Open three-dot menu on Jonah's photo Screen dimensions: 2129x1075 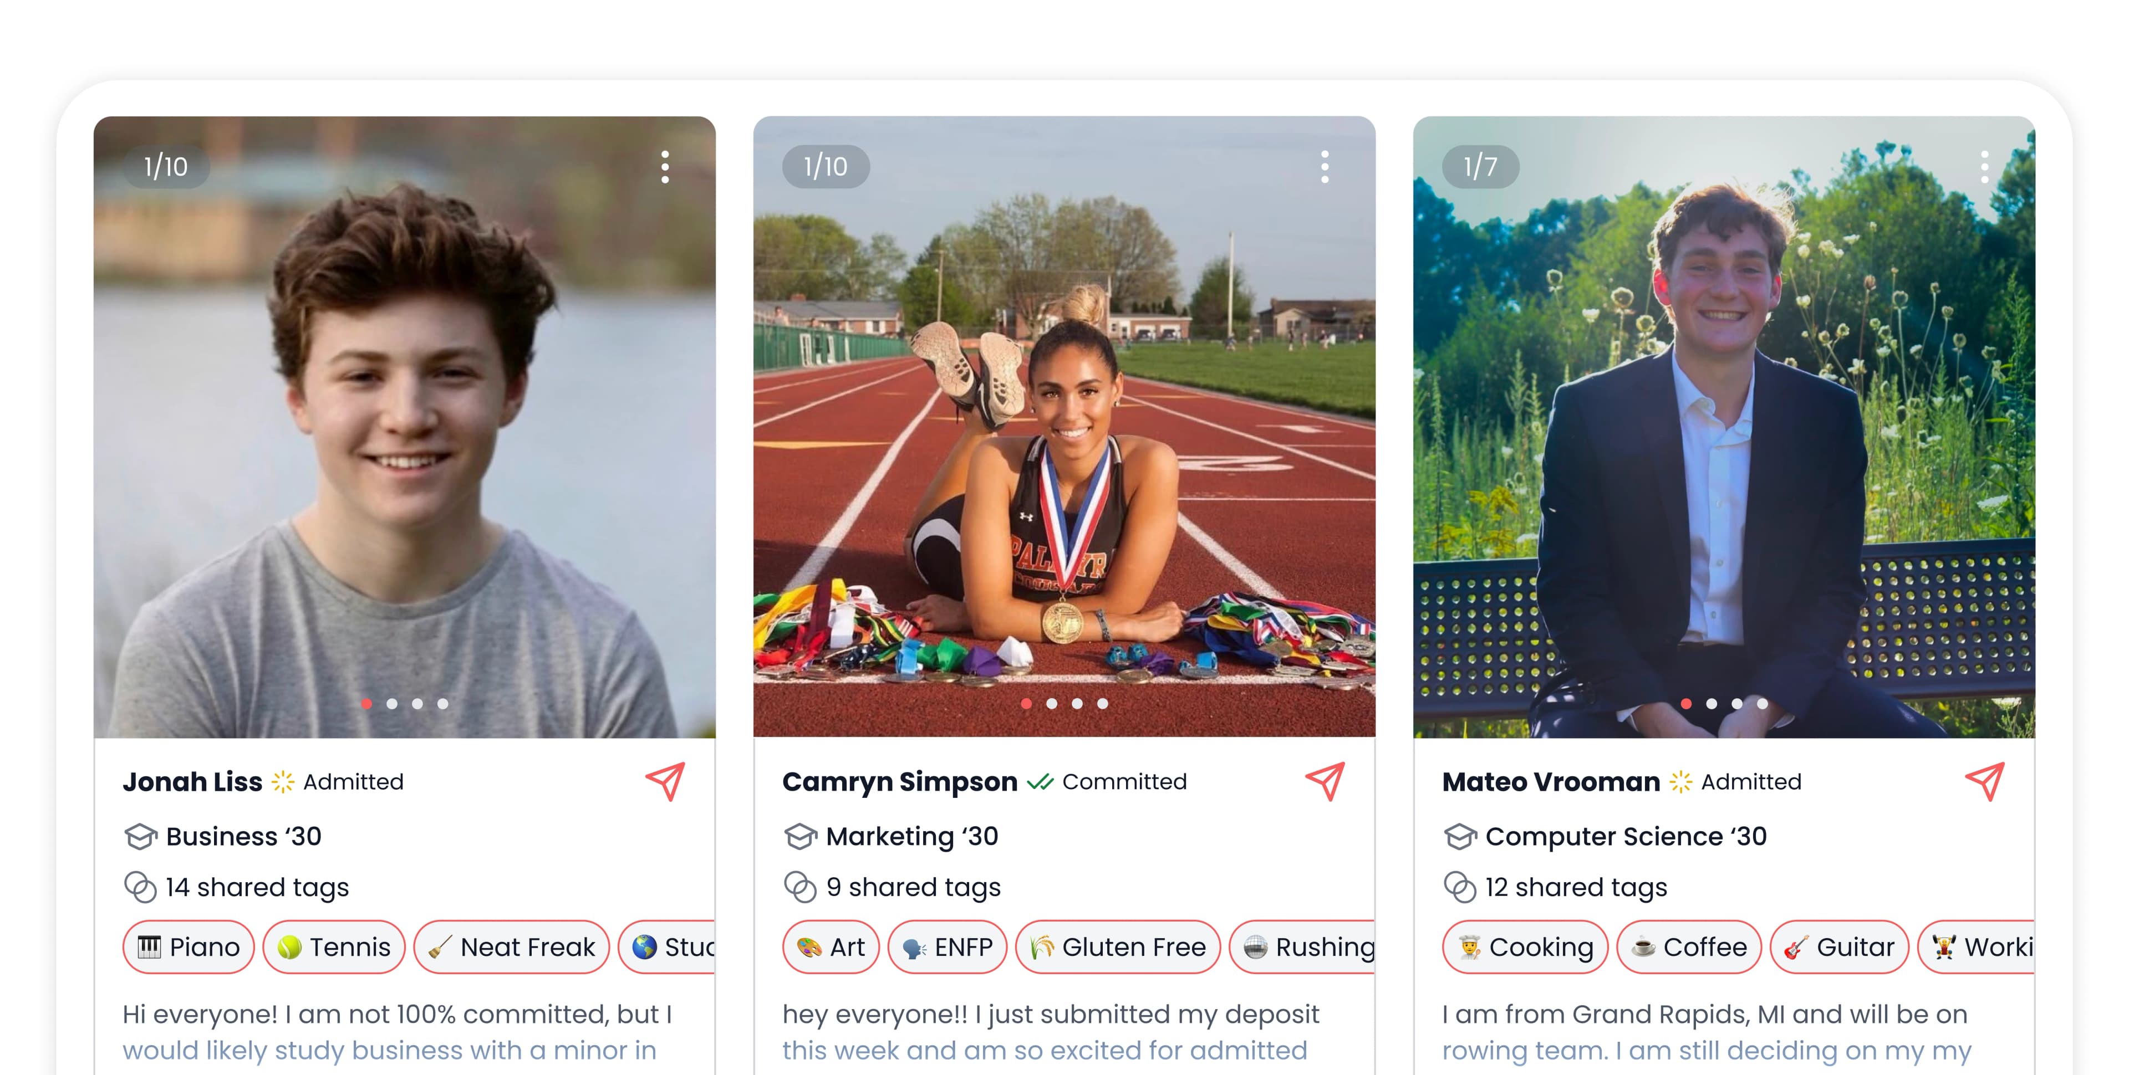pos(665,167)
